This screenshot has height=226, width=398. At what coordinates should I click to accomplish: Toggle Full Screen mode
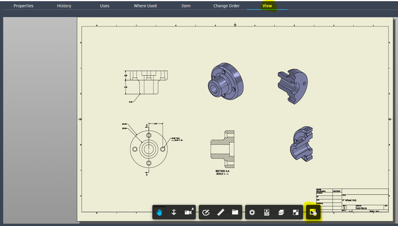(296, 212)
